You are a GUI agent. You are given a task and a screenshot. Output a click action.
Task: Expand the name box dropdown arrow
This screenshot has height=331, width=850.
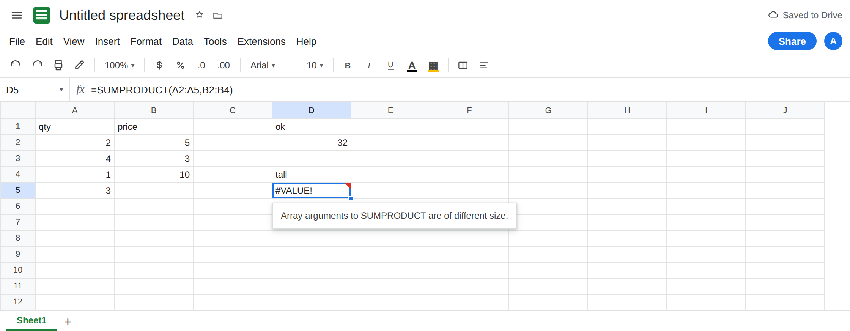point(61,90)
